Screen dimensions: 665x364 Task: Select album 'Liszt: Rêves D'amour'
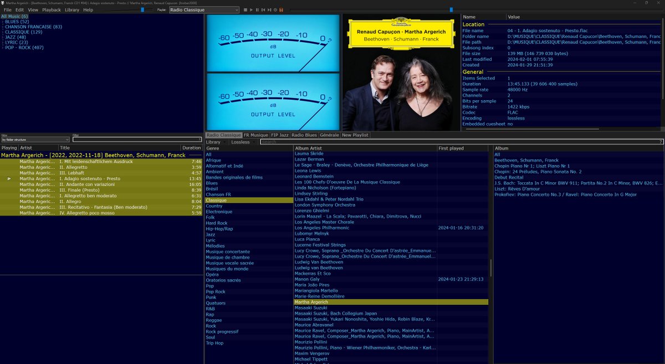[579, 189]
